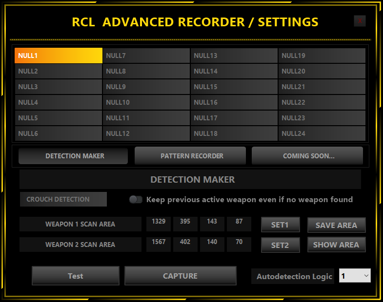Switch to the Detection Maker tab
Image resolution: width=383 pixels, height=302 pixels.
(x=73, y=156)
